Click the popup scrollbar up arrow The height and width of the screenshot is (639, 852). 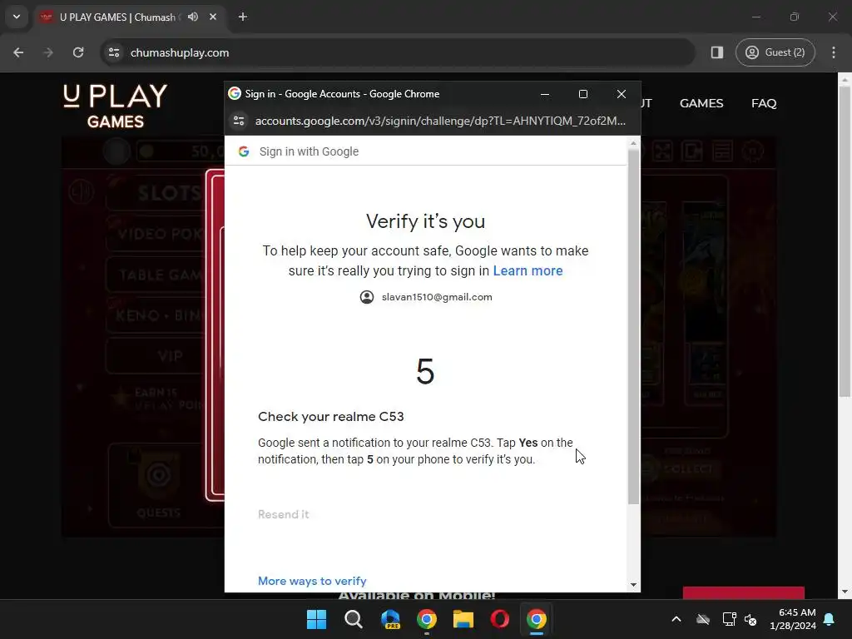(633, 143)
